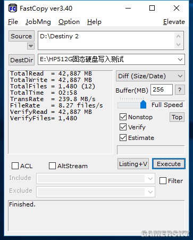Open the source history dropdown arrow below Source
This screenshot has width=193, height=240.
31,46
